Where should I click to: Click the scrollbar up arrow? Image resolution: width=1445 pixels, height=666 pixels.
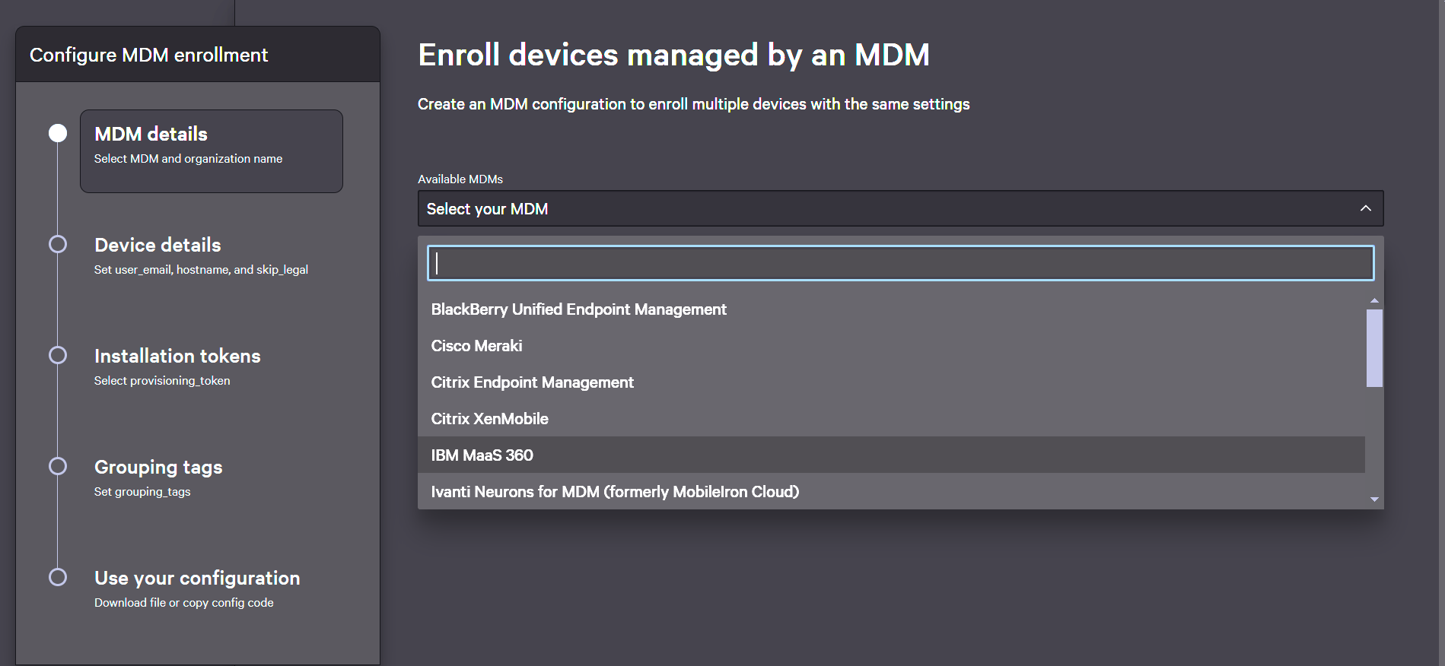[1374, 301]
